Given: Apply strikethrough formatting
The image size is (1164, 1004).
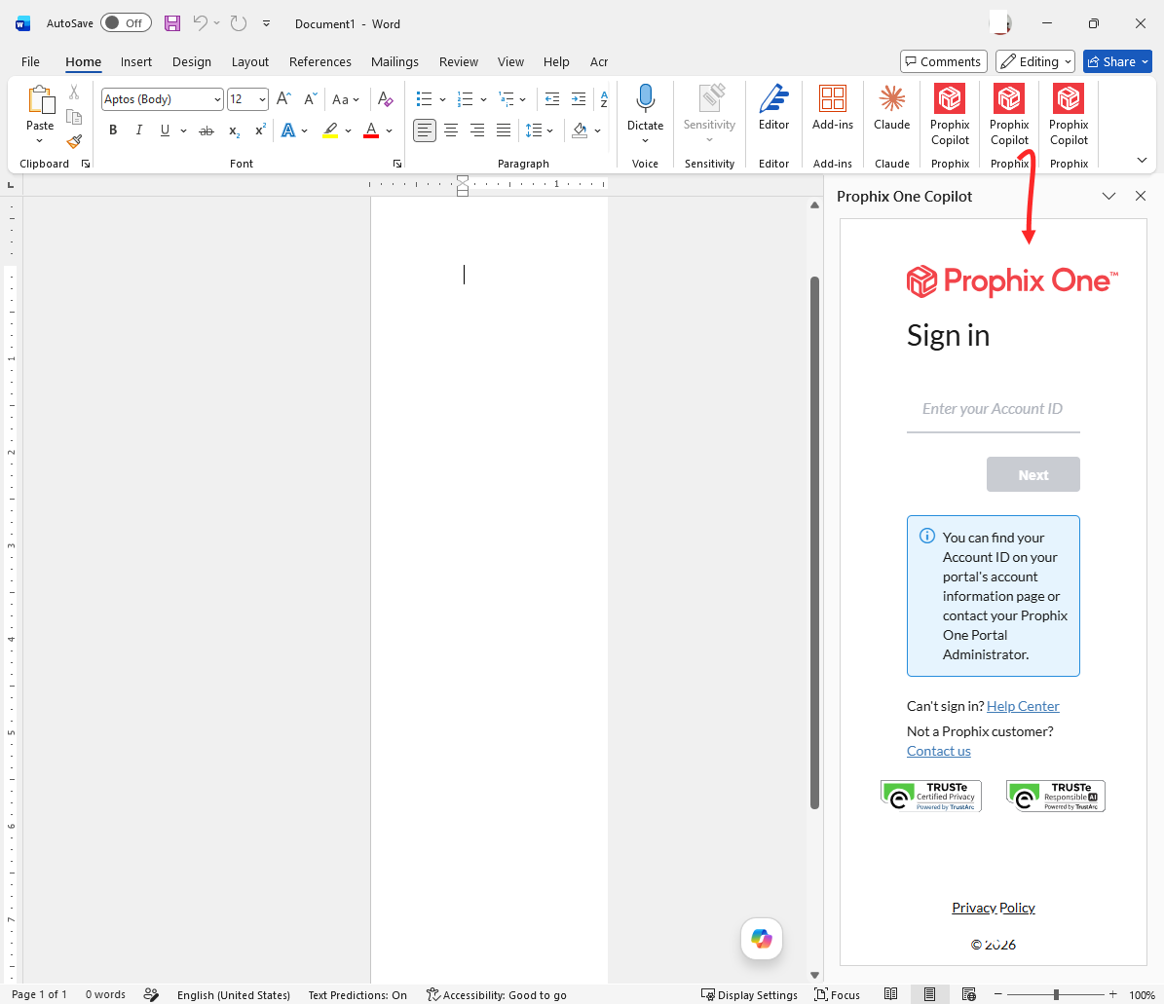Looking at the screenshot, I should [x=207, y=130].
